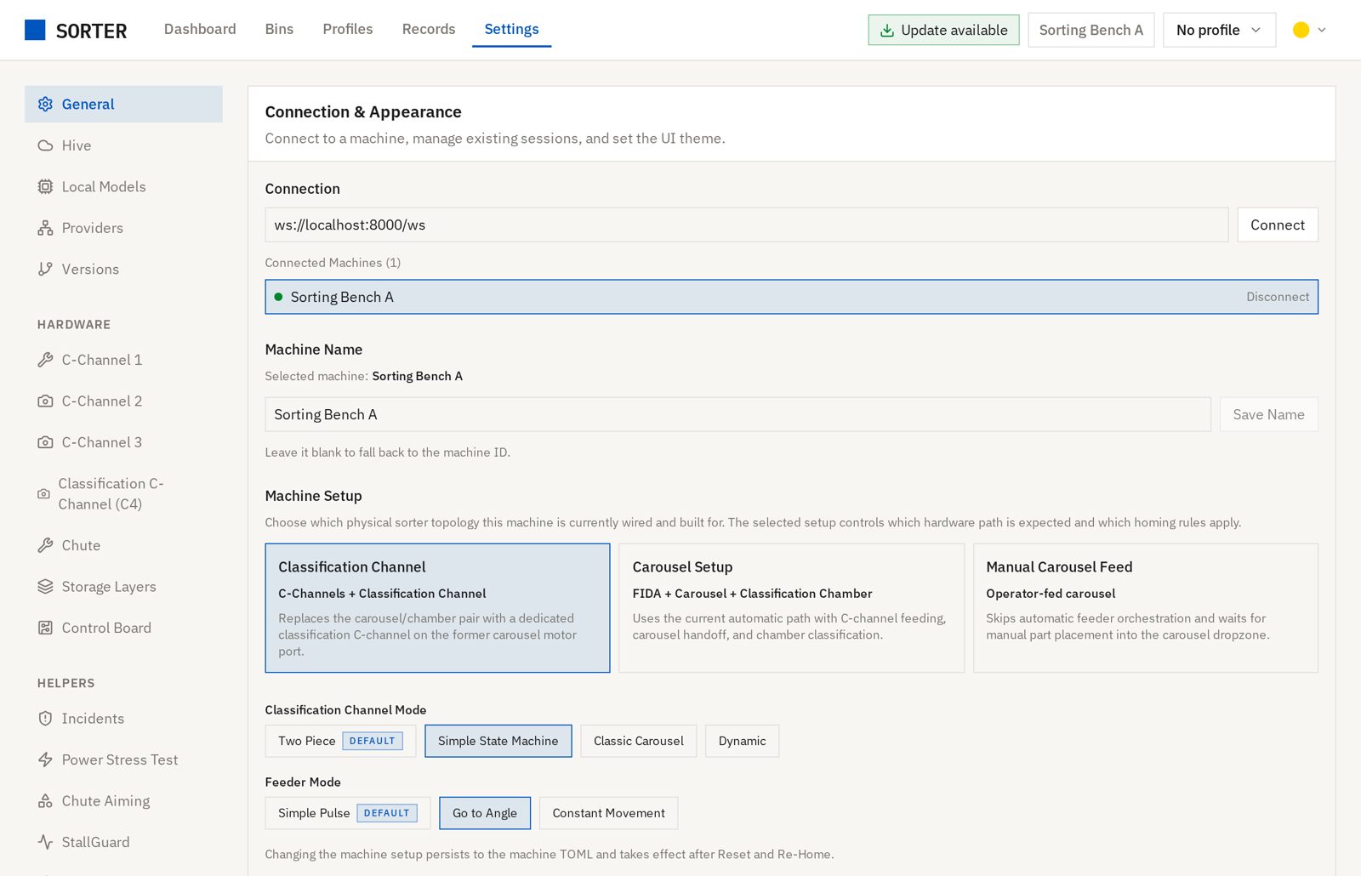Click the General gear icon in sidebar

(45, 104)
